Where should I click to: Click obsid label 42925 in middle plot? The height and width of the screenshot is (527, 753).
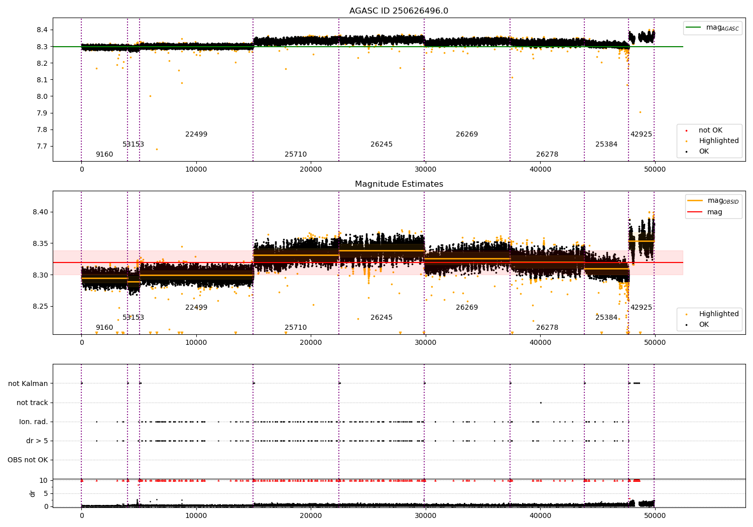[641, 308]
